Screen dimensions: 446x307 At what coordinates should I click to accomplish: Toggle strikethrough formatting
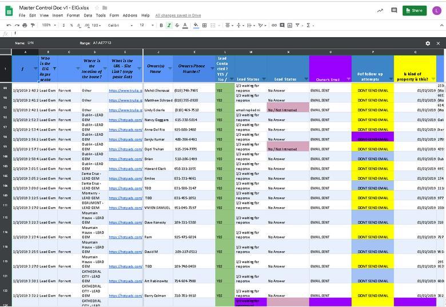(177, 25)
